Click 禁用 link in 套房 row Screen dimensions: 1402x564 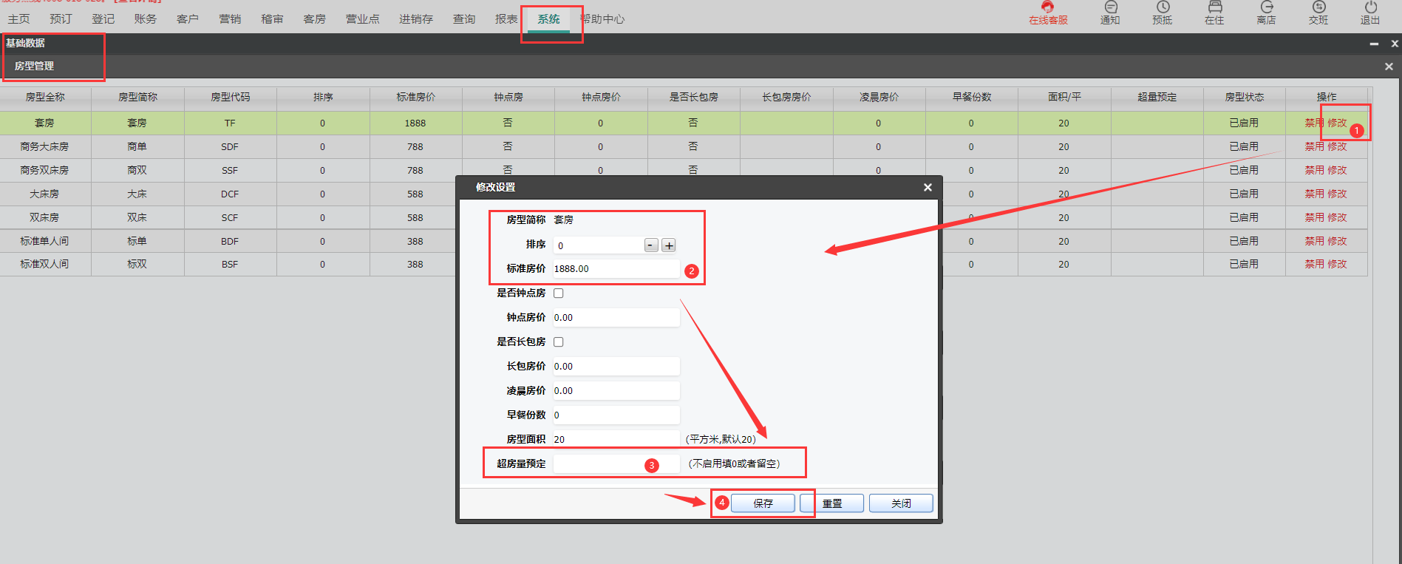pos(1314,123)
